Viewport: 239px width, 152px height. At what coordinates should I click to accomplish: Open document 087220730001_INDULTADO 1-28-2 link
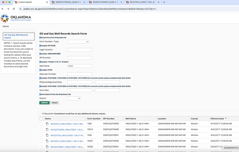click(x=67, y=147)
